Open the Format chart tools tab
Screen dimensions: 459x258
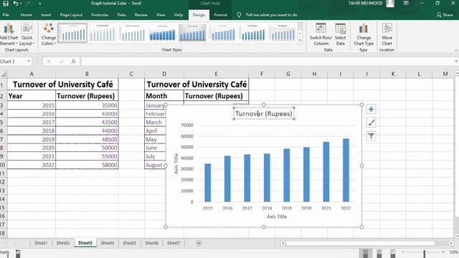pyautogui.click(x=220, y=14)
